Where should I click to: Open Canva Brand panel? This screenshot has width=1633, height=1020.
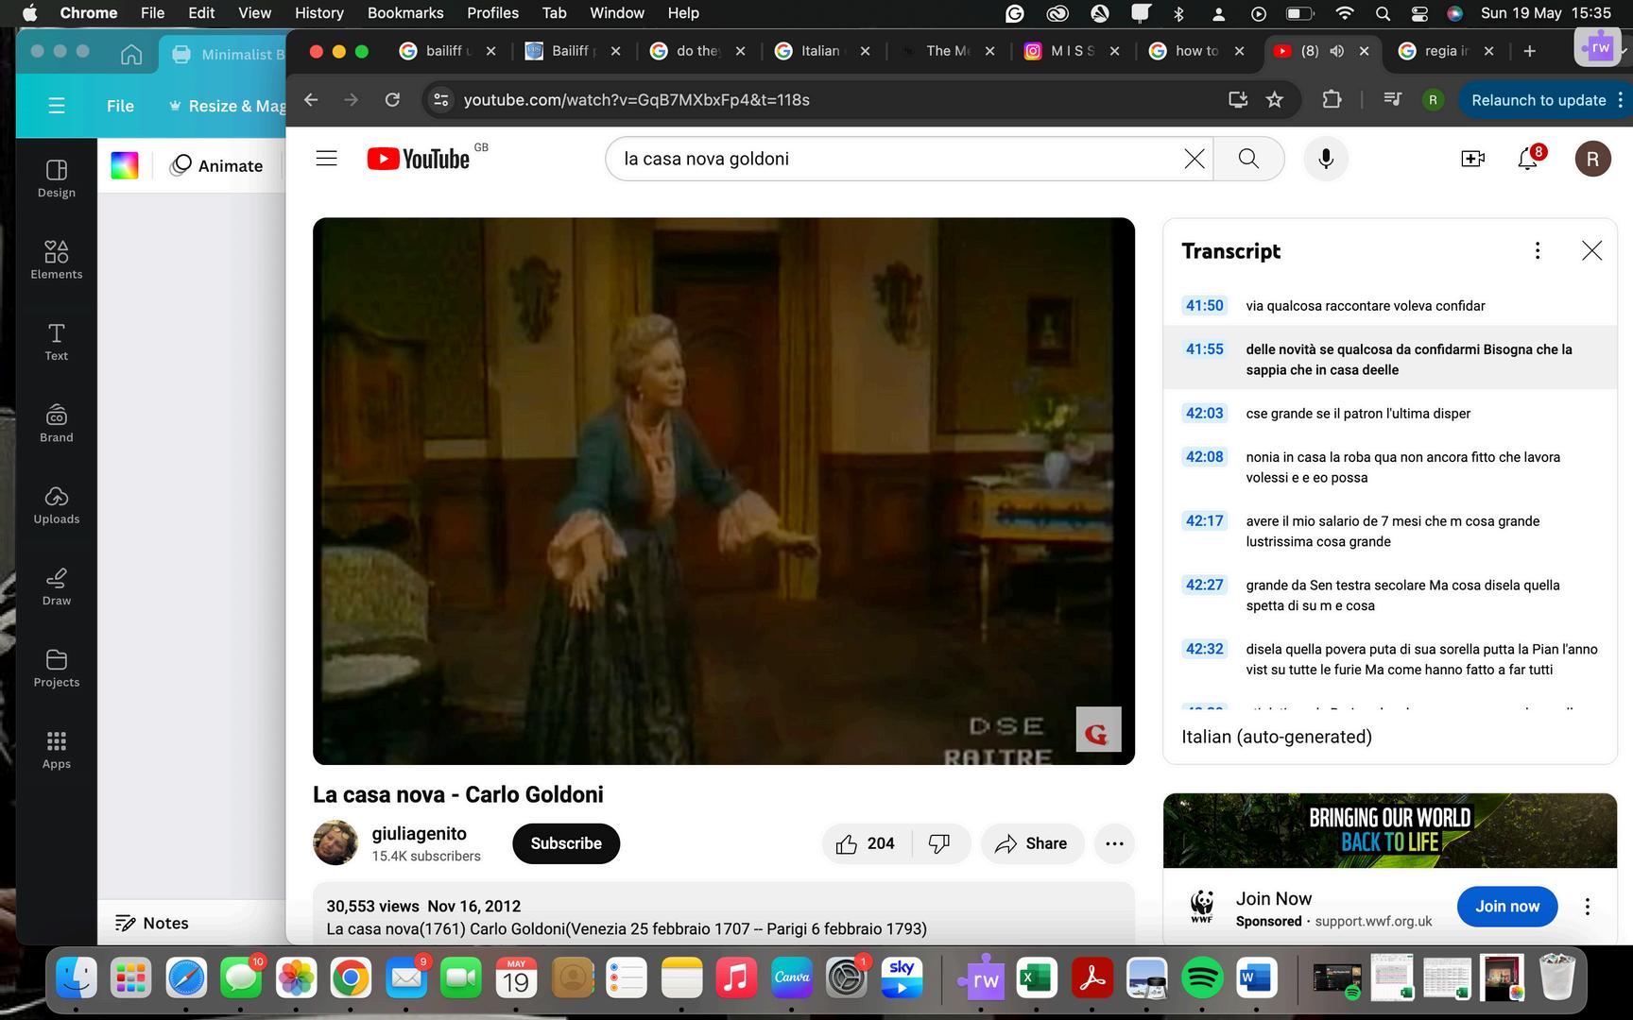tap(57, 423)
